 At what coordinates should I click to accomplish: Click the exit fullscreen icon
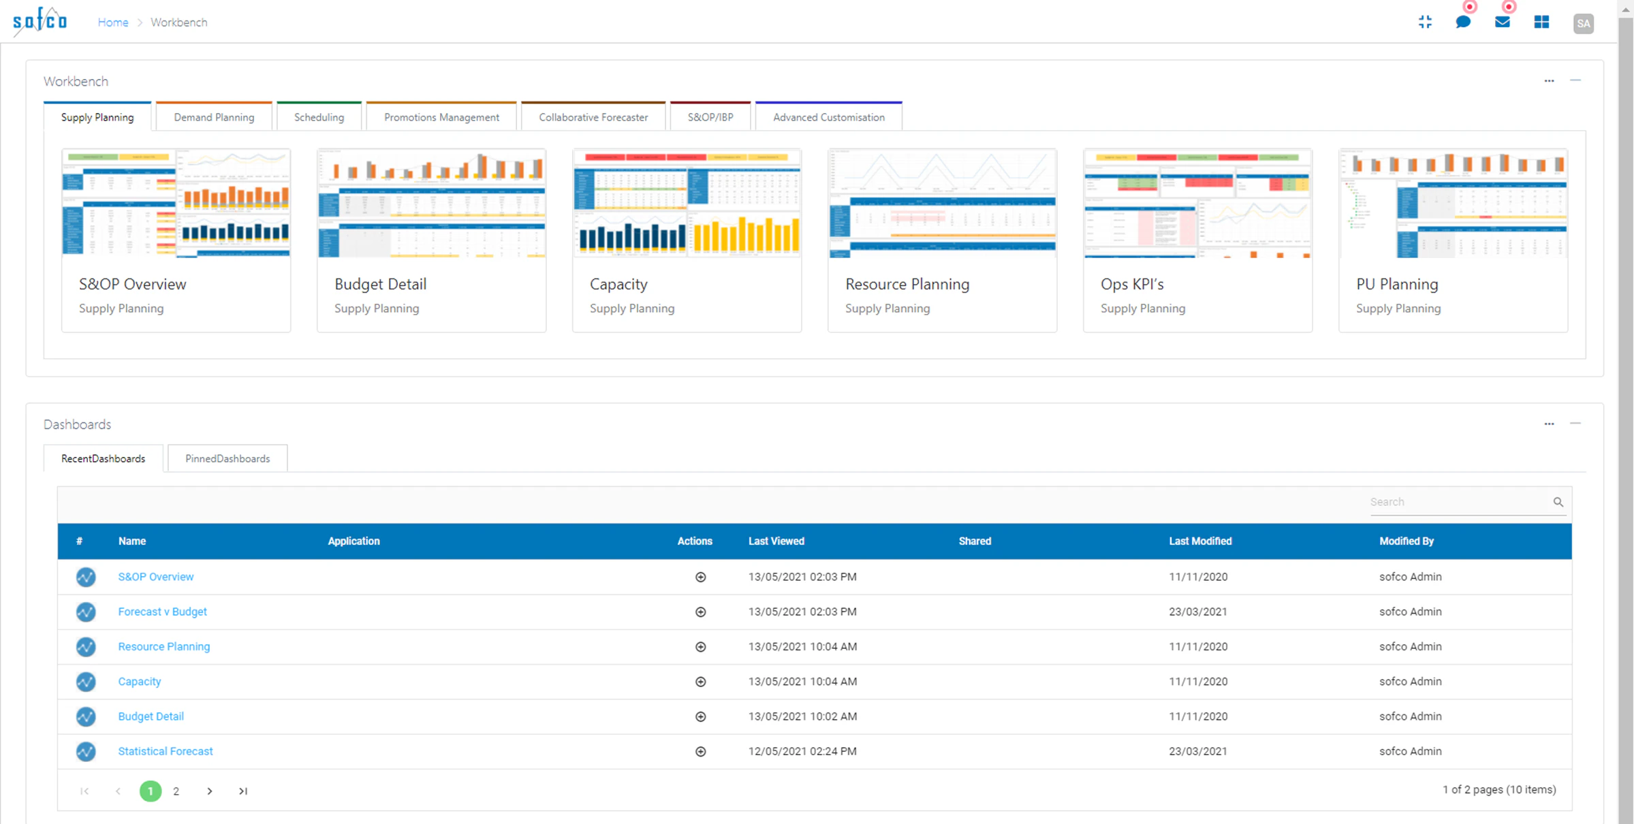tap(1424, 22)
